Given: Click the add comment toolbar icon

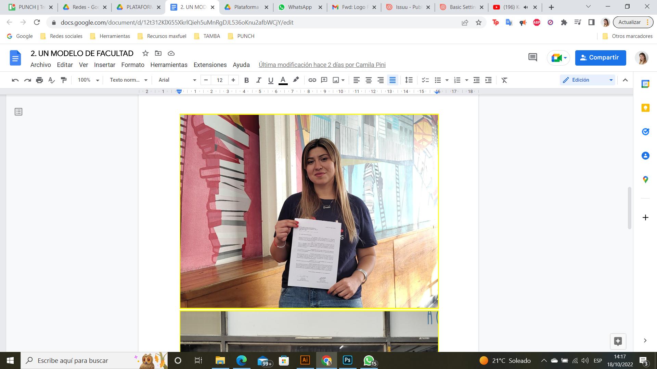Looking at the screenshot, I should point(324,80).
